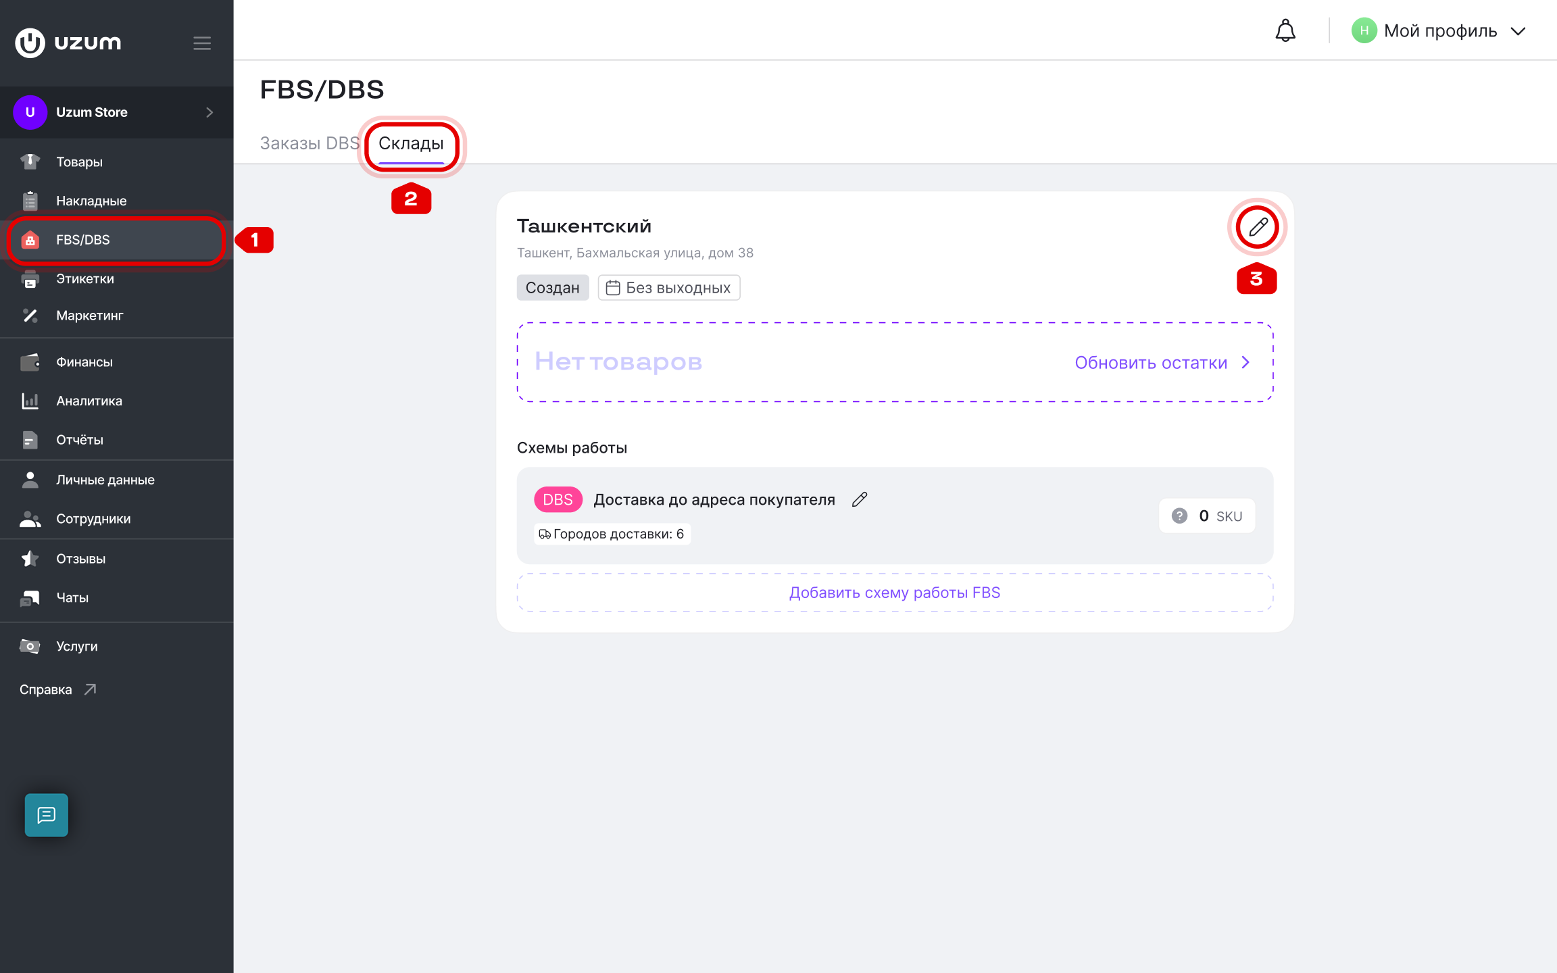Open Обновить остатки arrow link
This screenshot has width=1557, height=973.
tap(1162, 363)
